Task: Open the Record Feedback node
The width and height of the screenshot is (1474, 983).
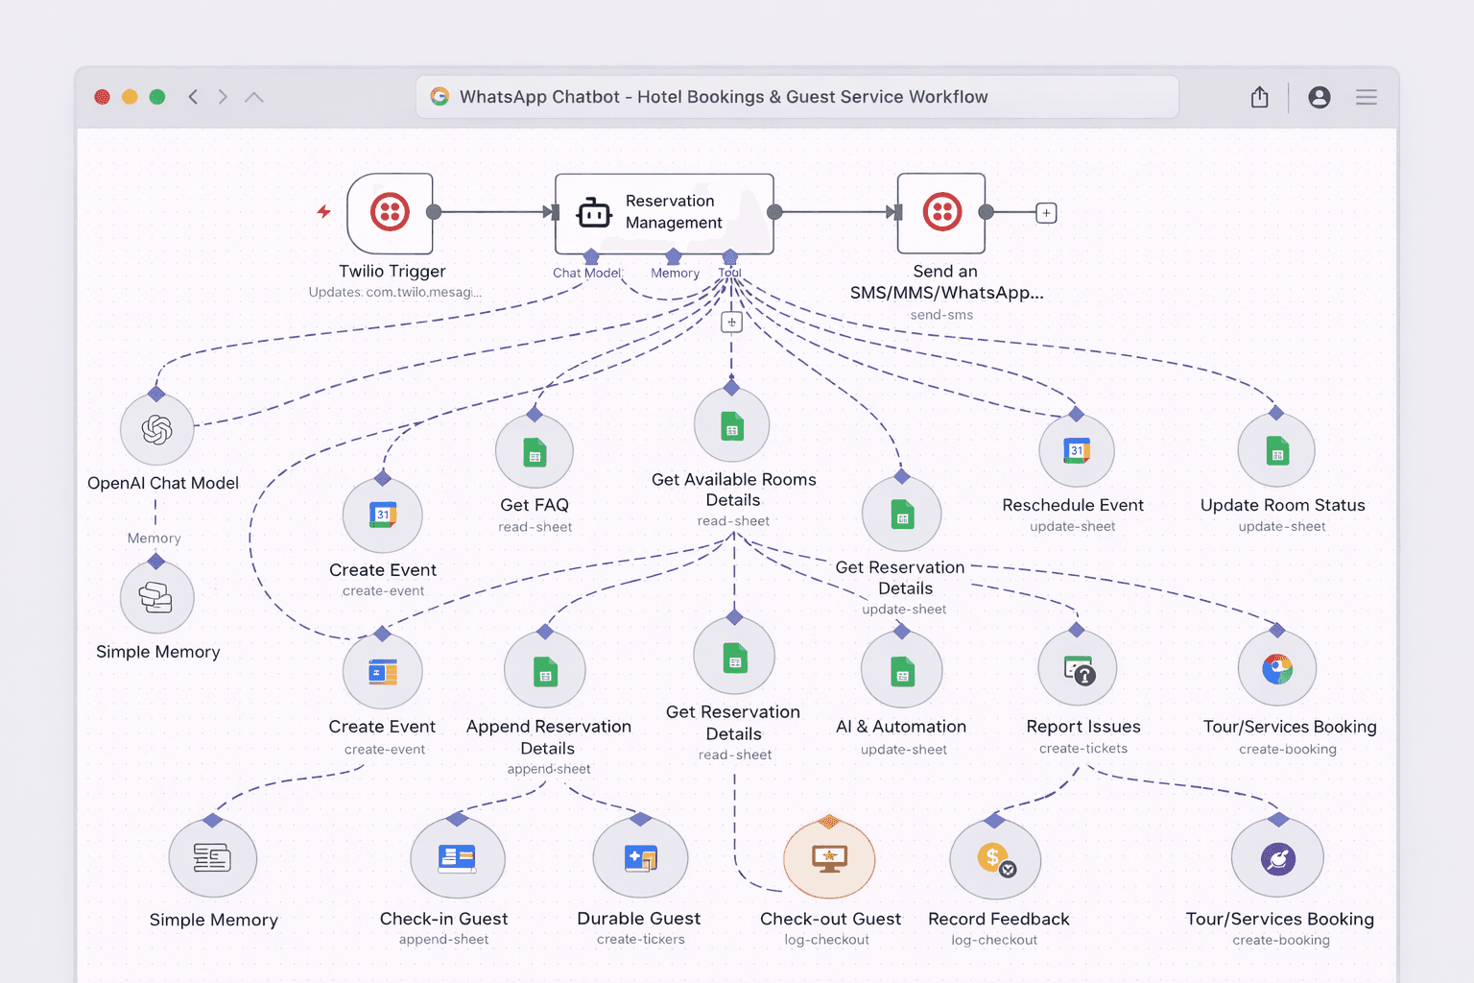Action: pos(995,858)
